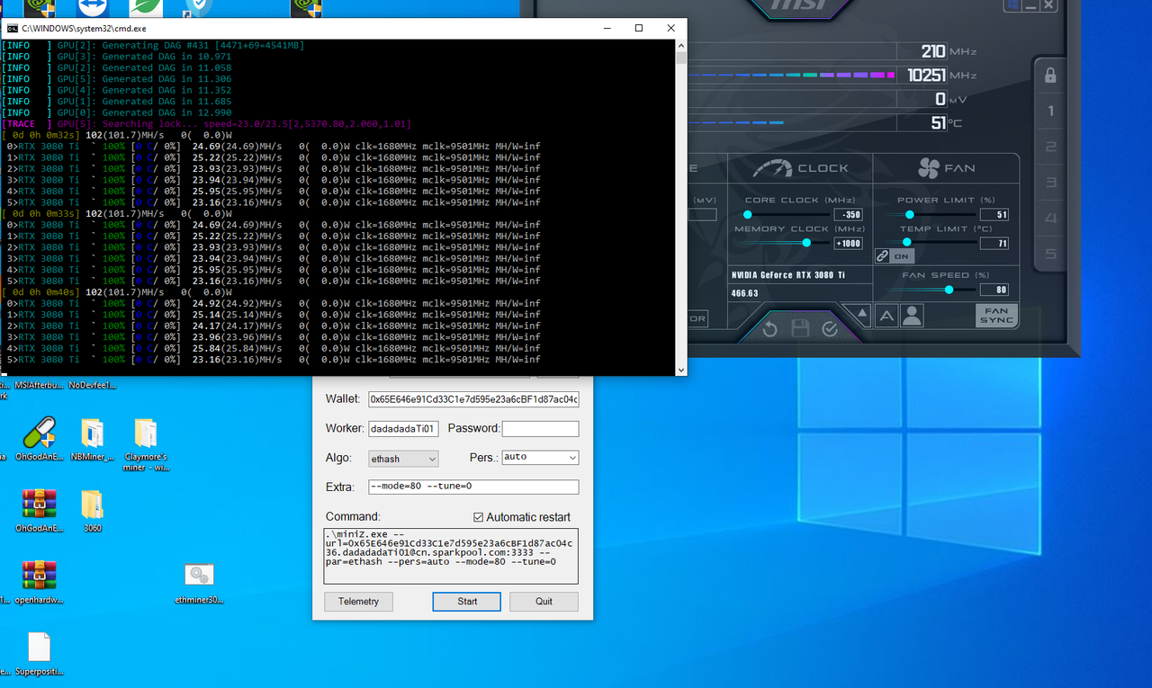Select Afterburner profile slot 1
Viewport: 1152px width, 688px height.
click(1050, 112)
